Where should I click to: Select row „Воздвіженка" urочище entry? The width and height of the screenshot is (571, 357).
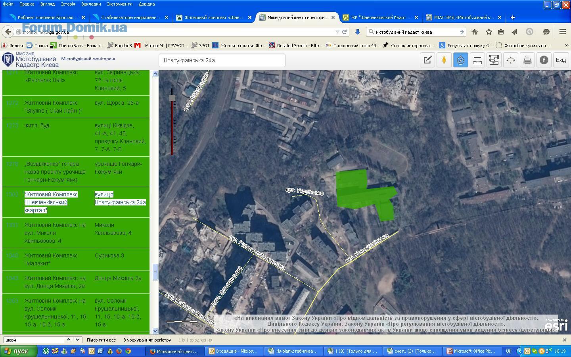point(76,172)
